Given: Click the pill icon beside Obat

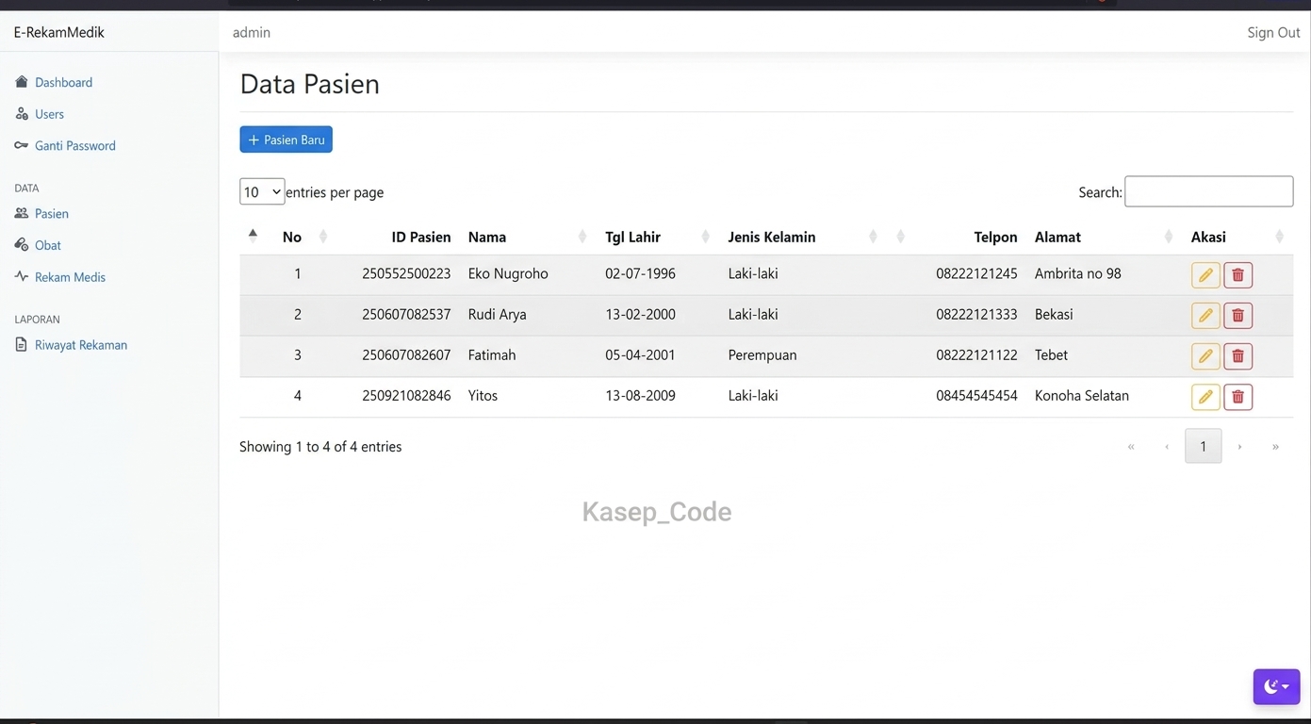Looking at the screenshot, I should [x=22, y=245].
